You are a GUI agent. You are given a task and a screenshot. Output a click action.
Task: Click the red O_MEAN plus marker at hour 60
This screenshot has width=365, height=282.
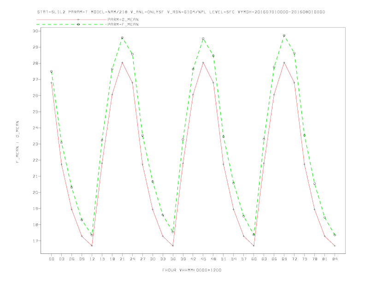[x=254, y=246]
